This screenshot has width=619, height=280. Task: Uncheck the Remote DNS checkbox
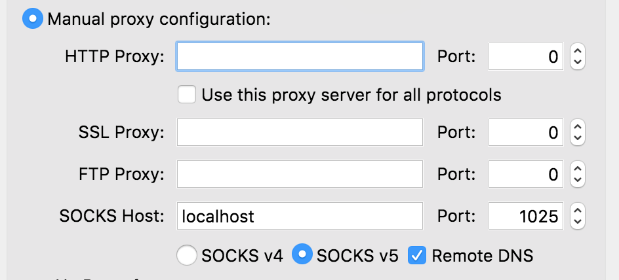coord(417,256)
